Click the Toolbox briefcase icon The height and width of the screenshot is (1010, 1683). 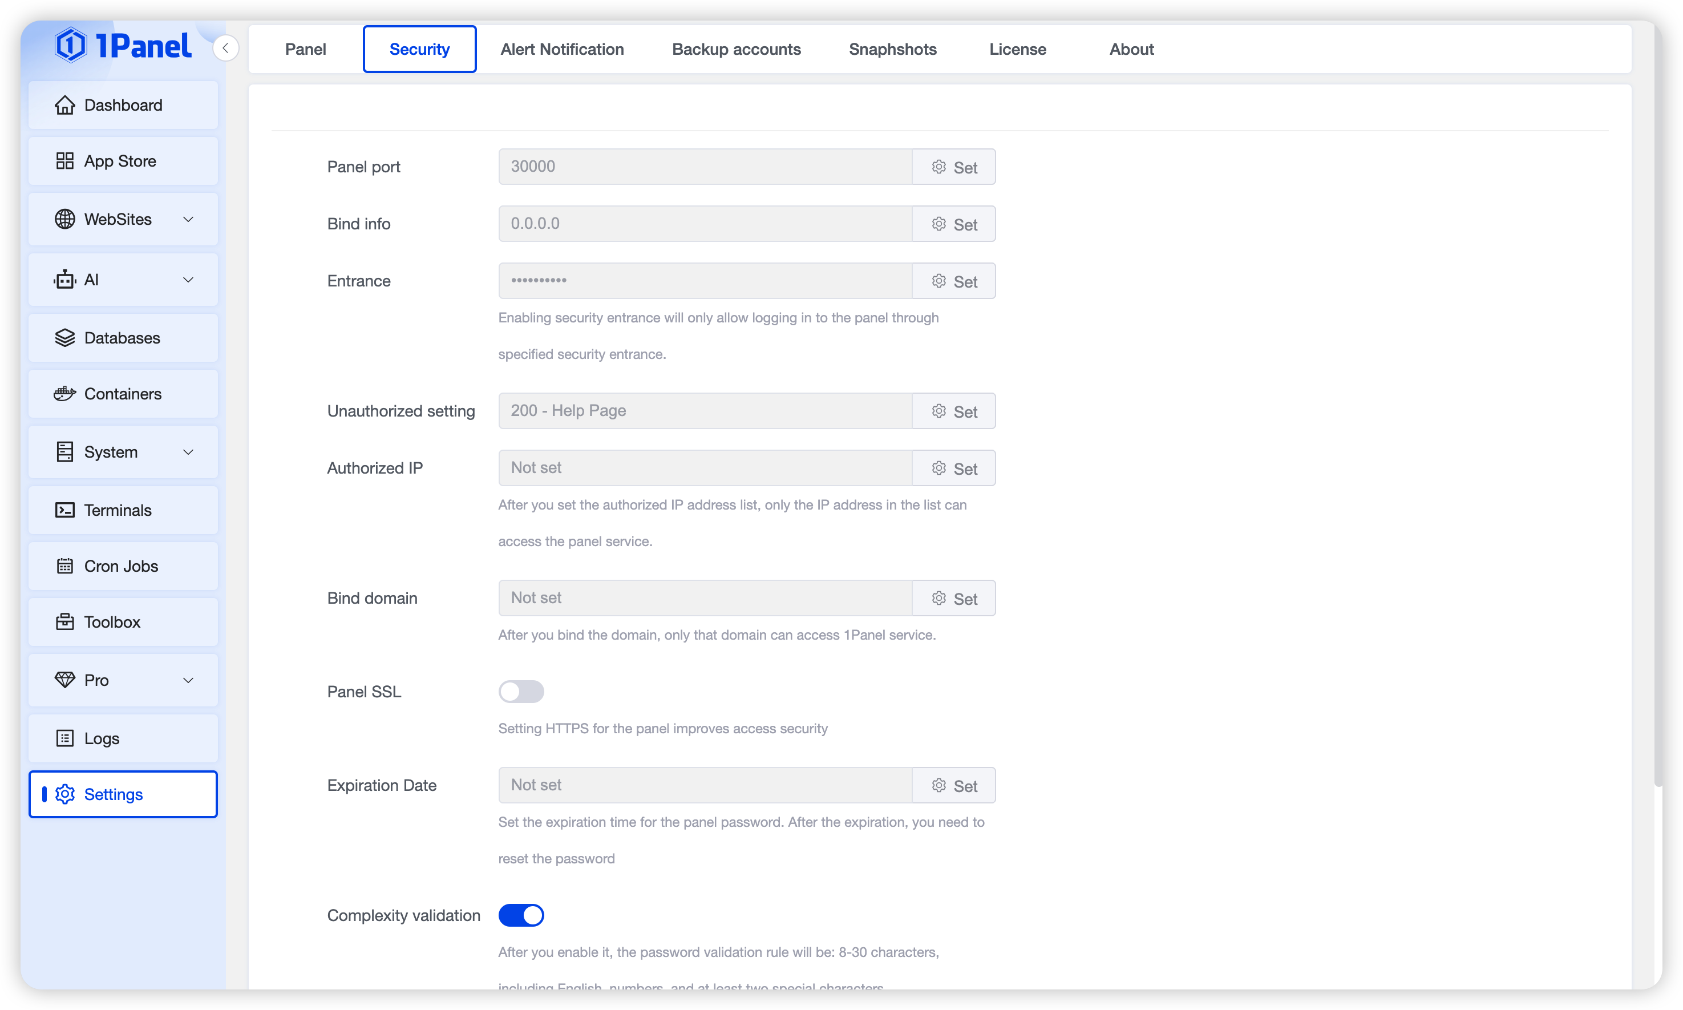[64, 622]
